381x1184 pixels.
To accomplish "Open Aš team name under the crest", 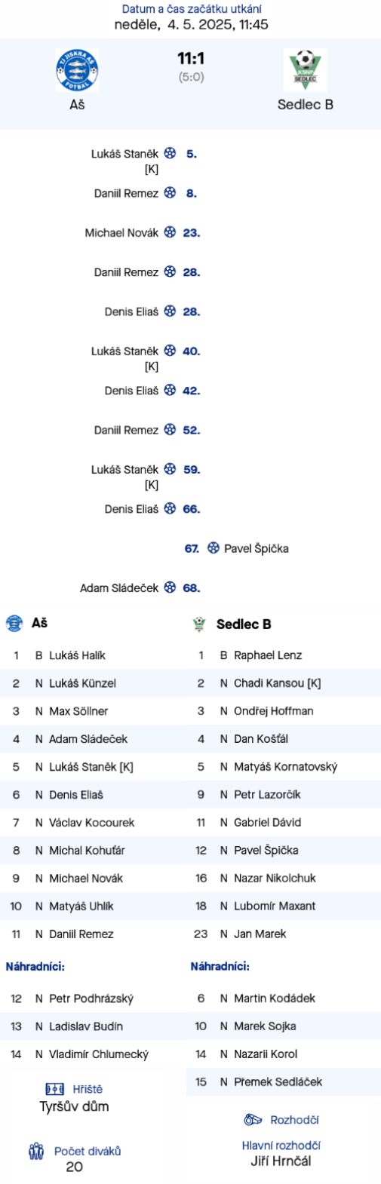I will point(77,105).
